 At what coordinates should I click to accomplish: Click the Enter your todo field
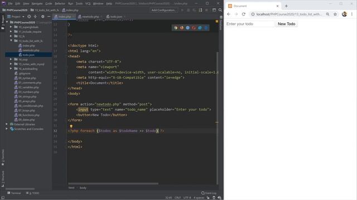(250, 24)
